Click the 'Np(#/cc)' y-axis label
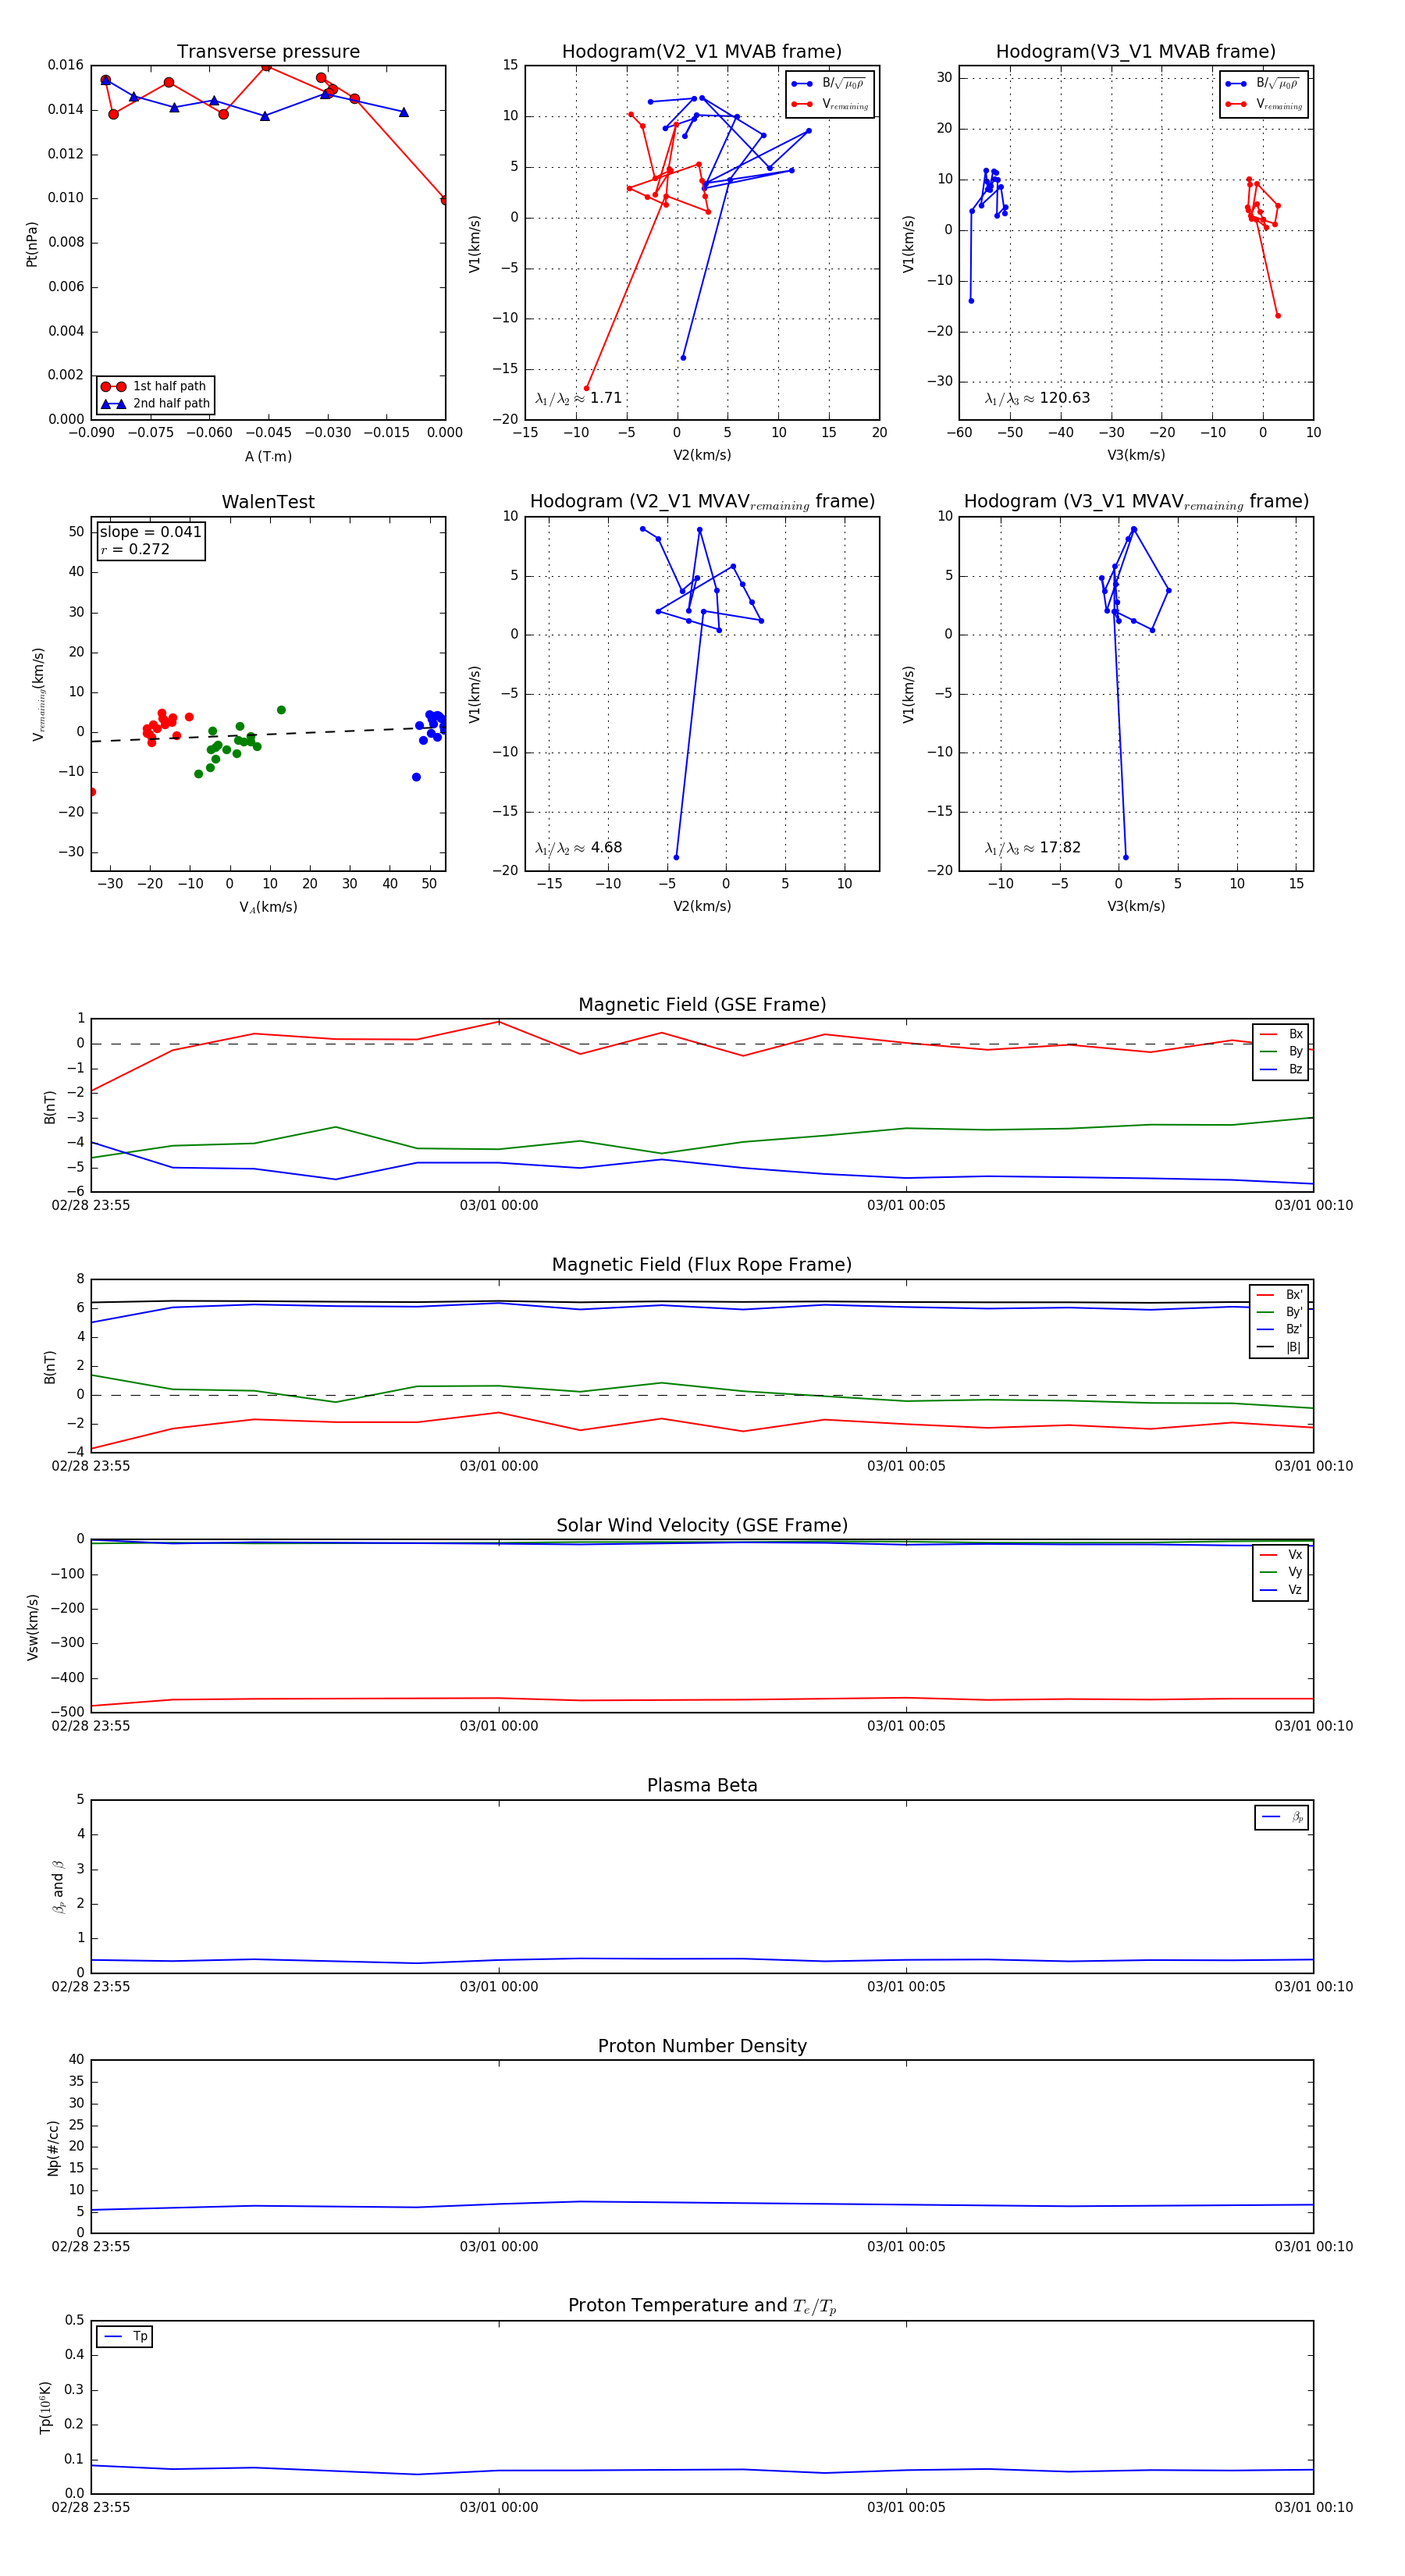The width and height of the screenshot is (1405, 2576). [x=53, y=2147]
